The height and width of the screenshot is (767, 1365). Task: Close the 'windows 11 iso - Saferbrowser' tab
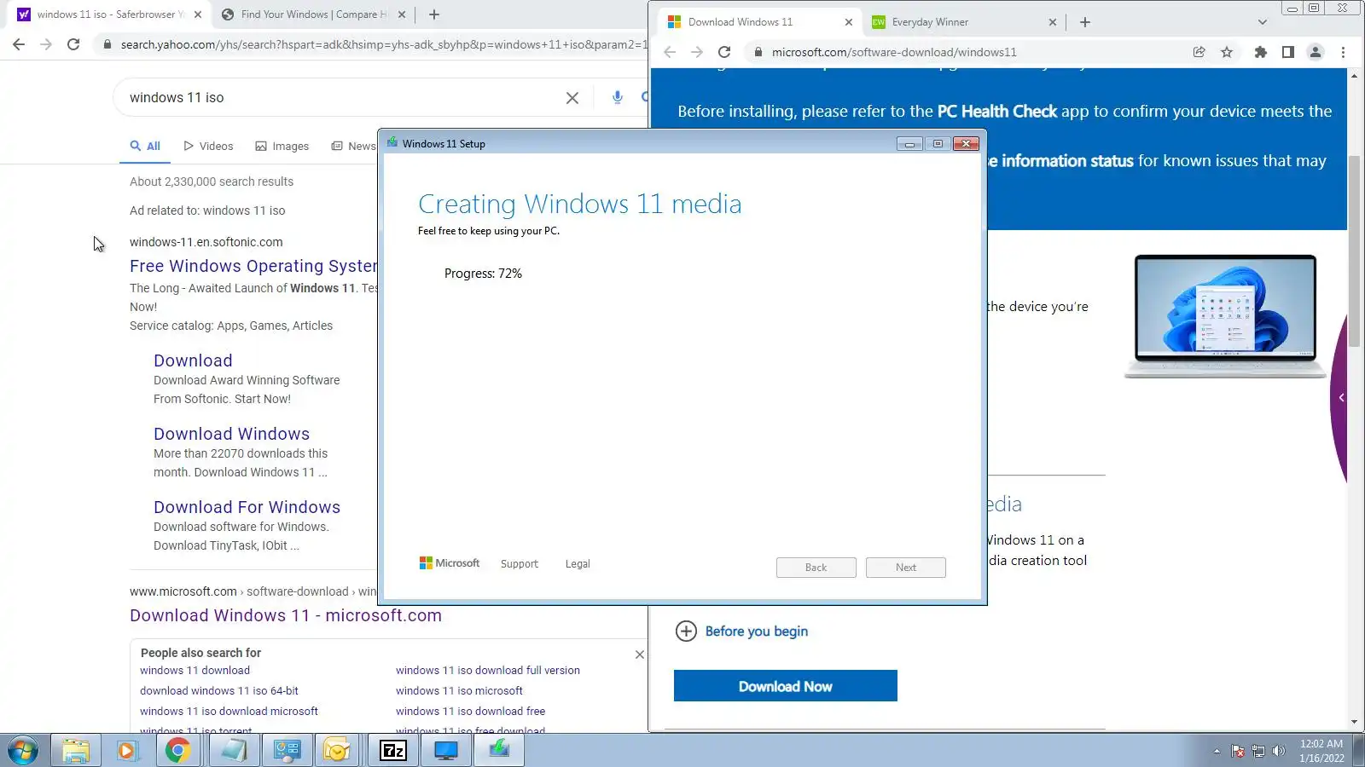pyautogui.click(x=198, y=14)
